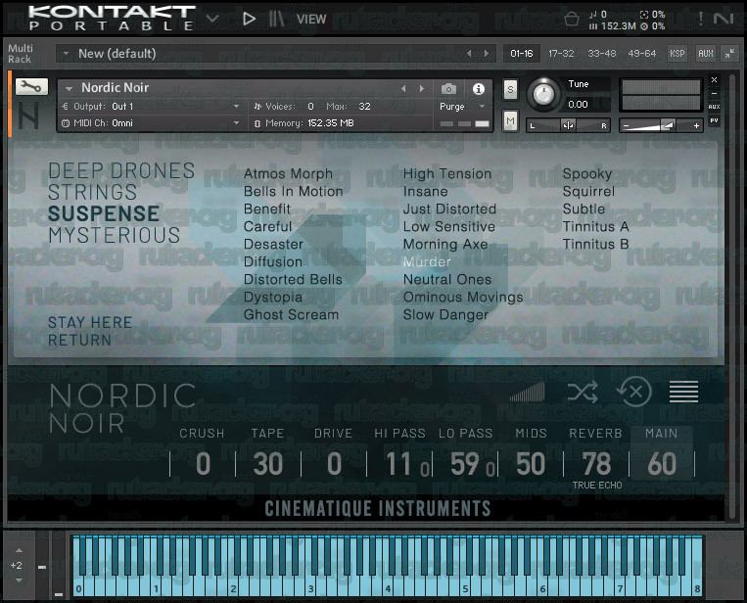747x603 pixels.
Task: Load the Ghost Scream preset
Action: point(291,315)
